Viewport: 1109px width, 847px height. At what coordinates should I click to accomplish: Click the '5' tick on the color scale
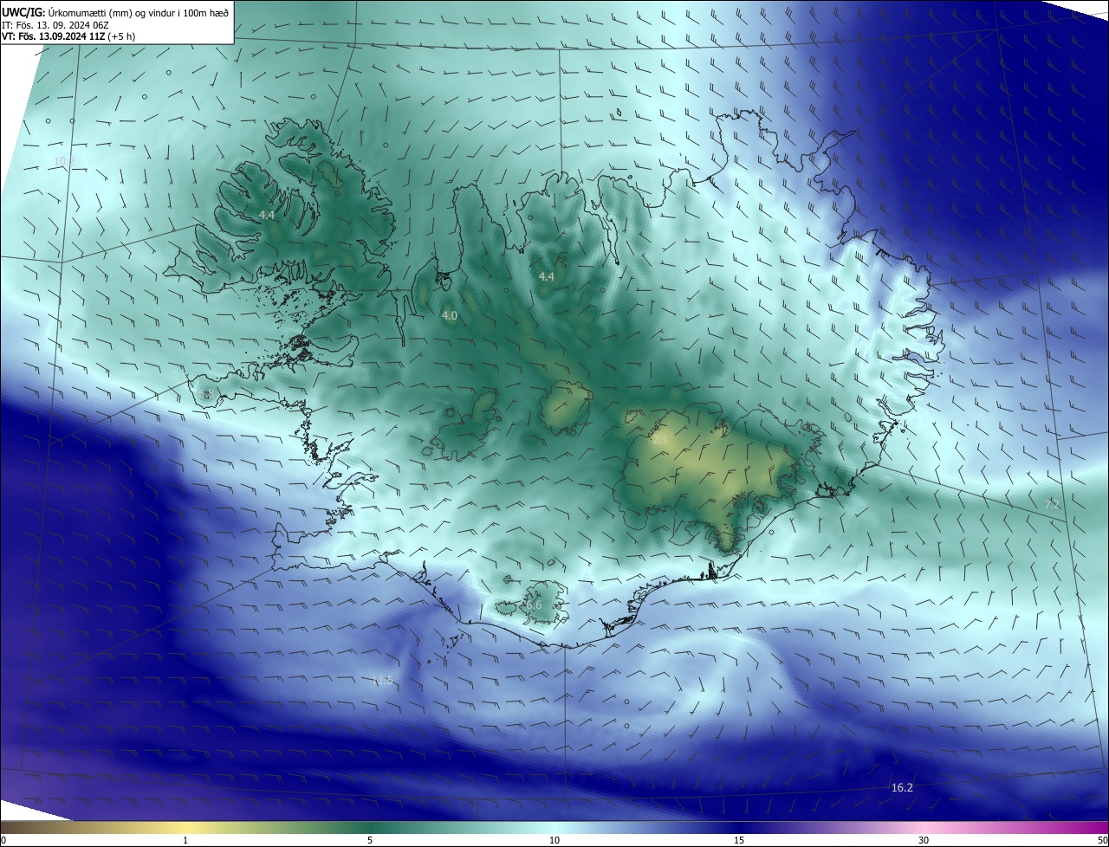point(370,840)
